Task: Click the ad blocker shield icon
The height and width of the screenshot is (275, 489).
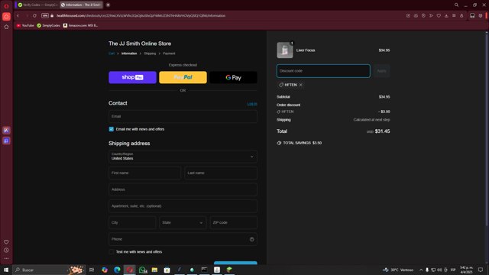Action: [x=423, y=15]
